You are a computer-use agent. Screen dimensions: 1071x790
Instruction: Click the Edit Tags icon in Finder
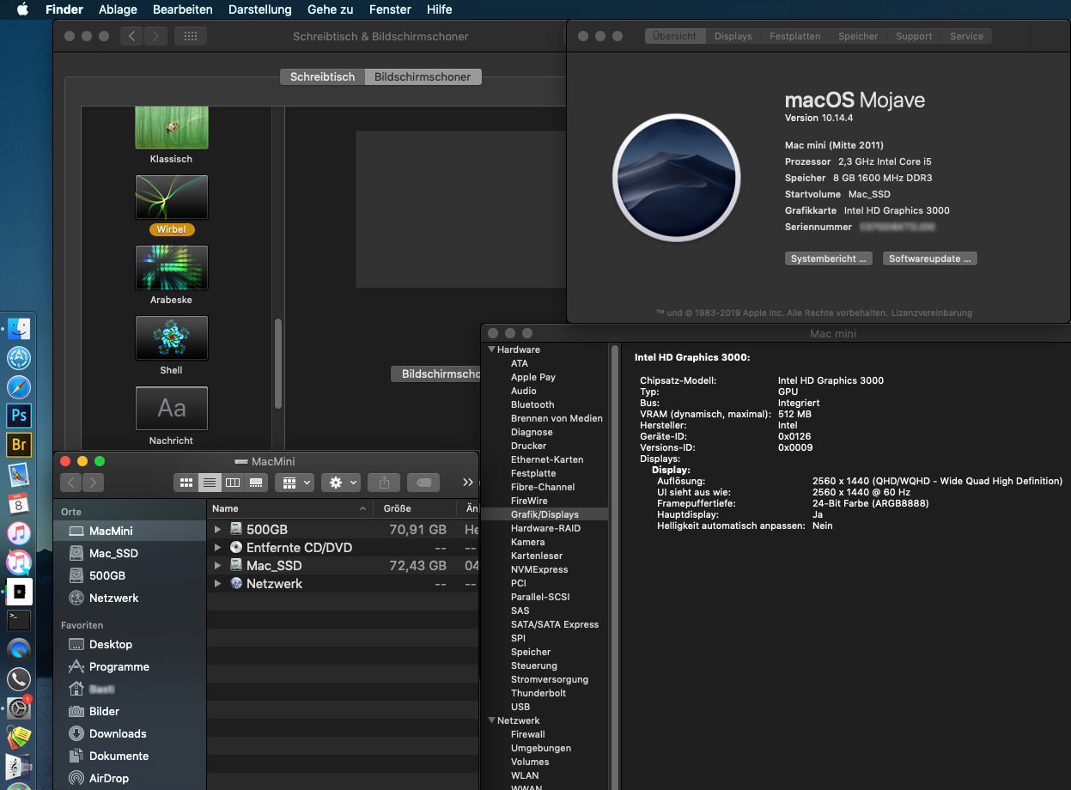tap(423, 483)
